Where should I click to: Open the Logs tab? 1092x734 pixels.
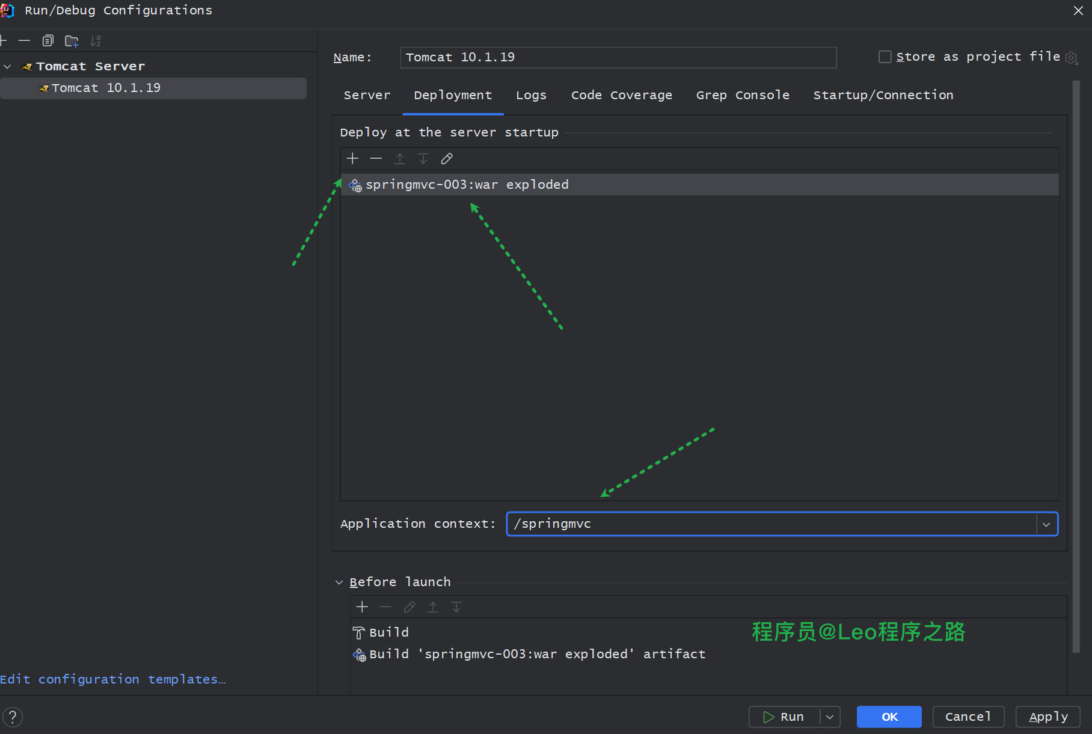tap(531, 96)
